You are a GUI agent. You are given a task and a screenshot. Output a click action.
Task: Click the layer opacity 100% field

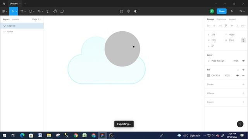(236, 61)
